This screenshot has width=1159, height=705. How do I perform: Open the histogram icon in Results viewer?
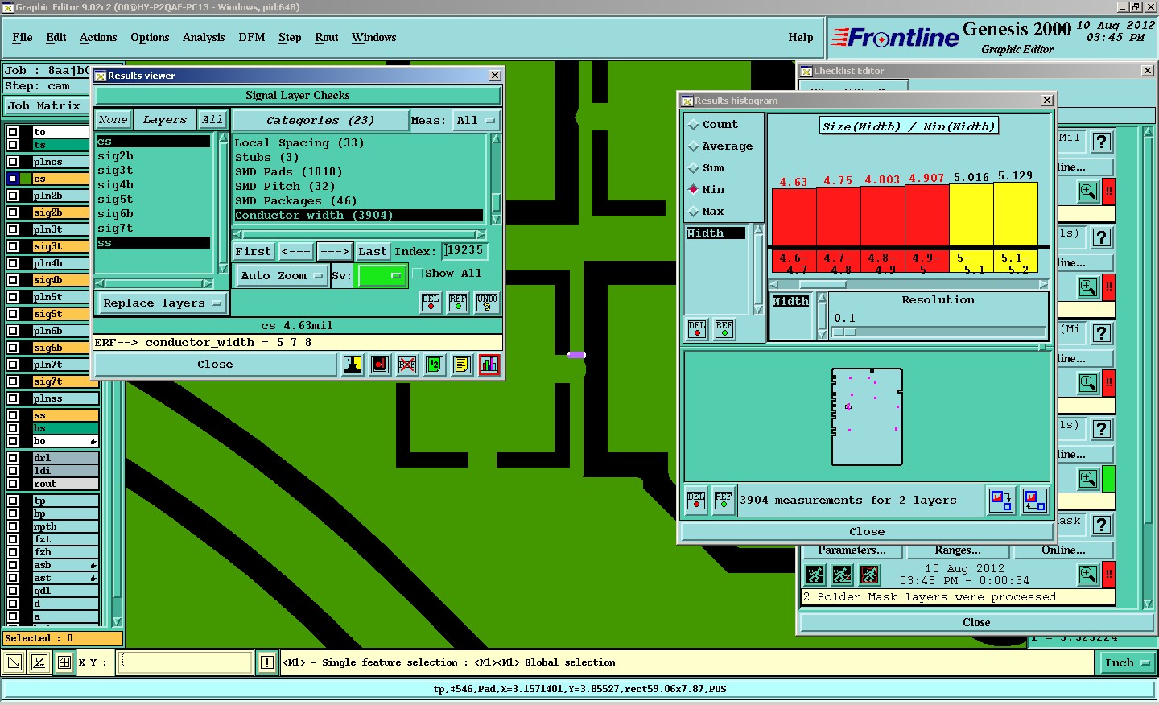point(489,365)
